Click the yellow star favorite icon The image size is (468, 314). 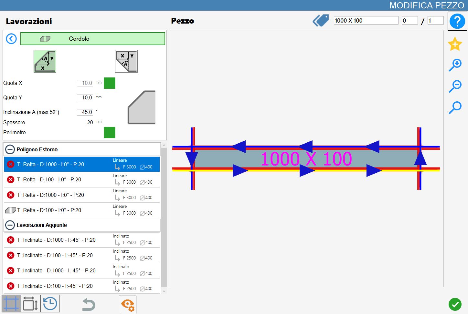[x=455, y=44]
